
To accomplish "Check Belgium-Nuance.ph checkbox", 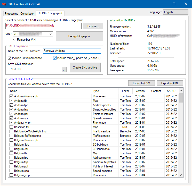I will (x=11, y=140).
